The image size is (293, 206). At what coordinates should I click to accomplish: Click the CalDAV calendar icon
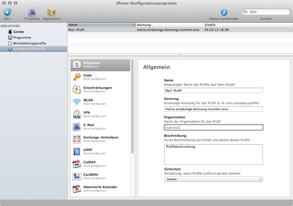tap(77, 164)
